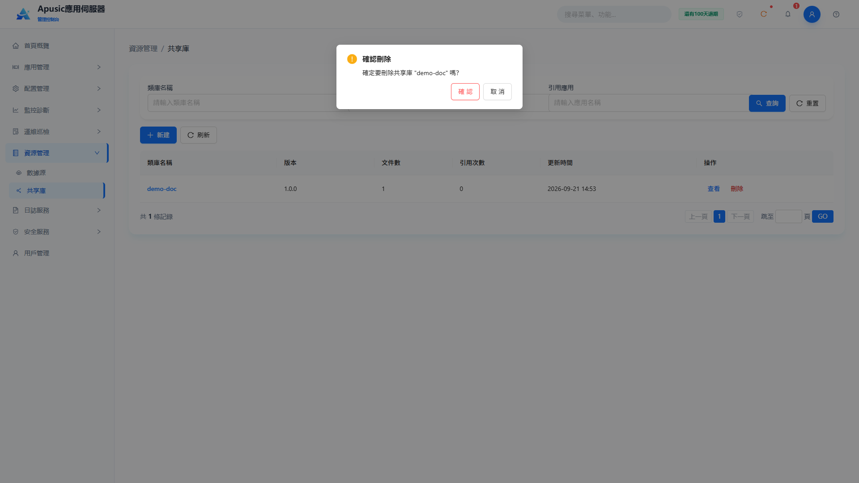The height and width of the screenshot is (483, 859).
Task: Click the chart icon beside 監控診斷
Action: coord(16,110)
